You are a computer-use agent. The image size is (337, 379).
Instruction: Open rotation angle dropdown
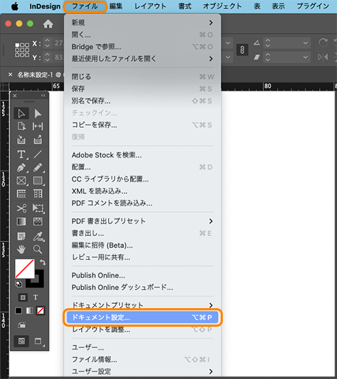305,43
